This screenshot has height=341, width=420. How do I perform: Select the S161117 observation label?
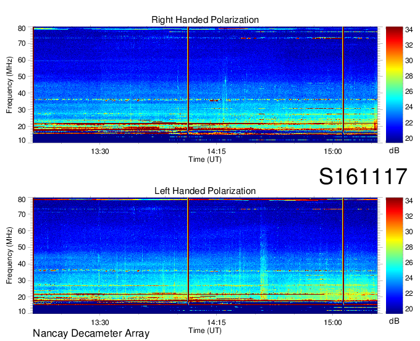(x=363, y=176)
